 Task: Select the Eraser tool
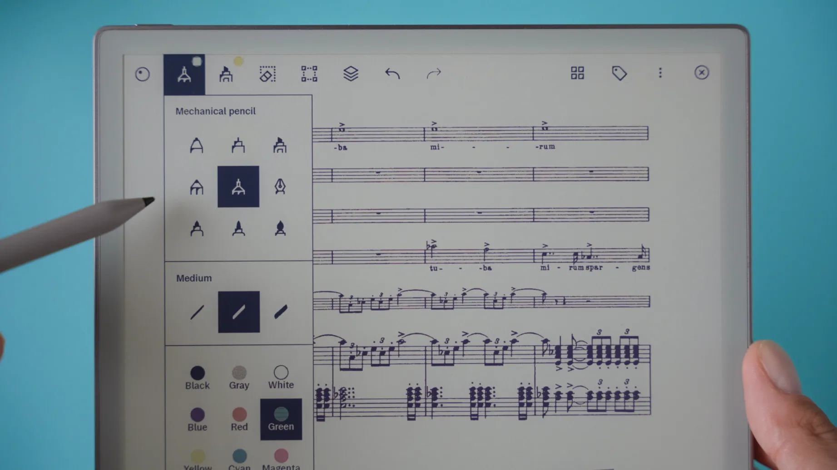[x=267, y=74]
